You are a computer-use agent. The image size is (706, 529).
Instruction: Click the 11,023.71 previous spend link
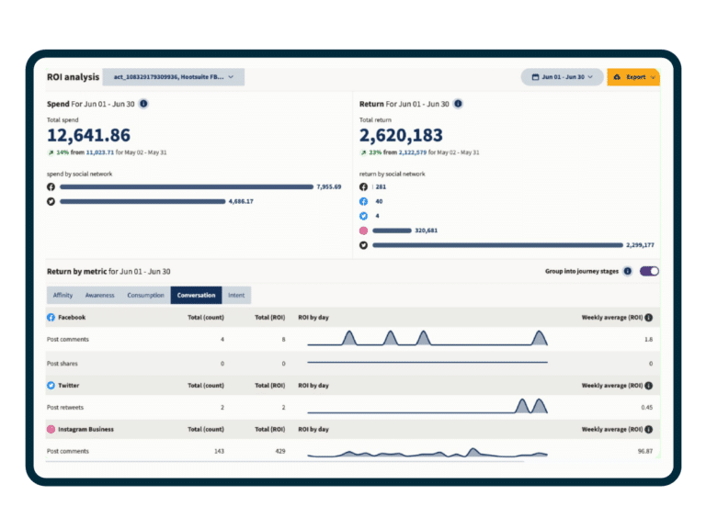(x=100, y=152)
